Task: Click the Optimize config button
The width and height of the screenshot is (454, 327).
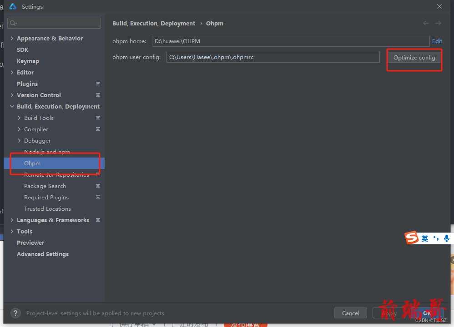Action: tap(414, 58)
